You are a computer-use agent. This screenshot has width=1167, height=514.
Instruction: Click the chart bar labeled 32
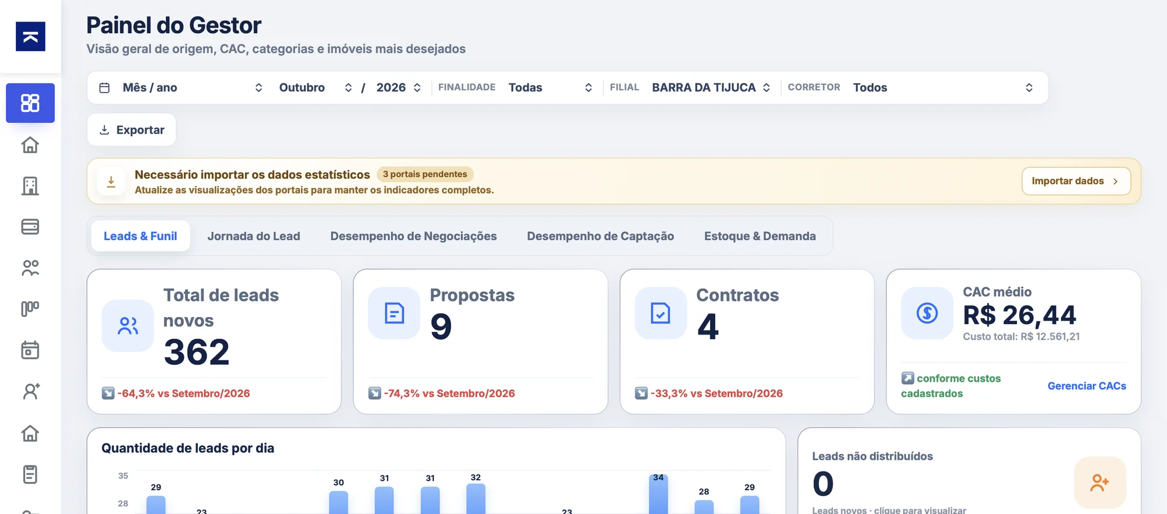pos(476,499)
